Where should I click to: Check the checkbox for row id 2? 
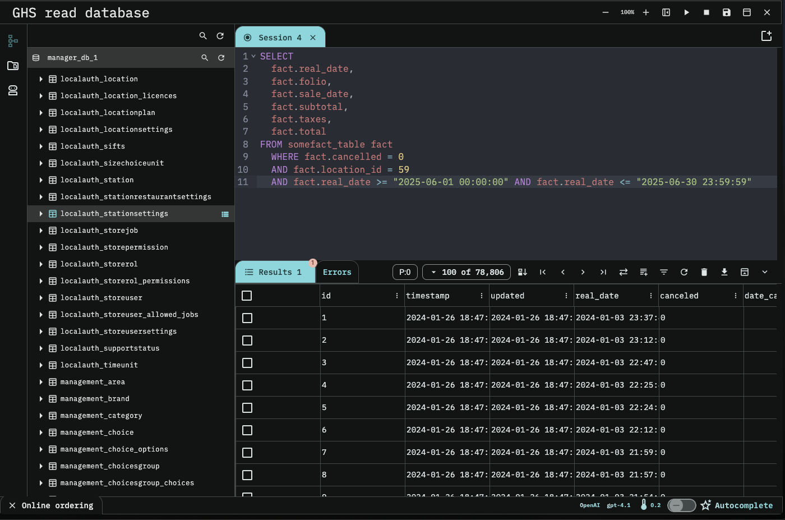pyautogui.click(x=247, y=340)
